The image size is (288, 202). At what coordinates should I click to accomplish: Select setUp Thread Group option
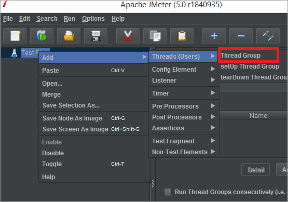click(x=253, y=66)
